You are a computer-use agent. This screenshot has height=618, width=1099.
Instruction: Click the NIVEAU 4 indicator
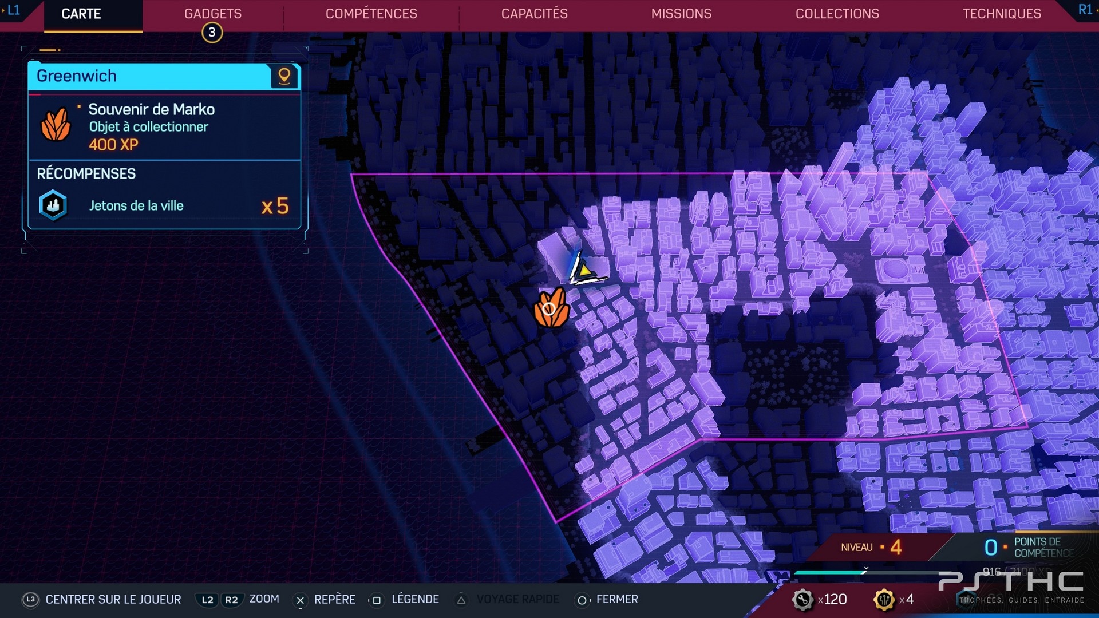click(871, 547)
